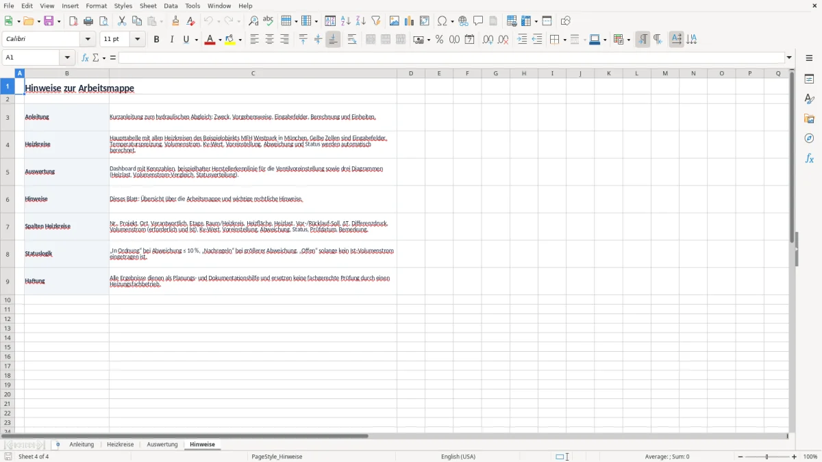Apply the yellow background color swatch

[230, 40]
